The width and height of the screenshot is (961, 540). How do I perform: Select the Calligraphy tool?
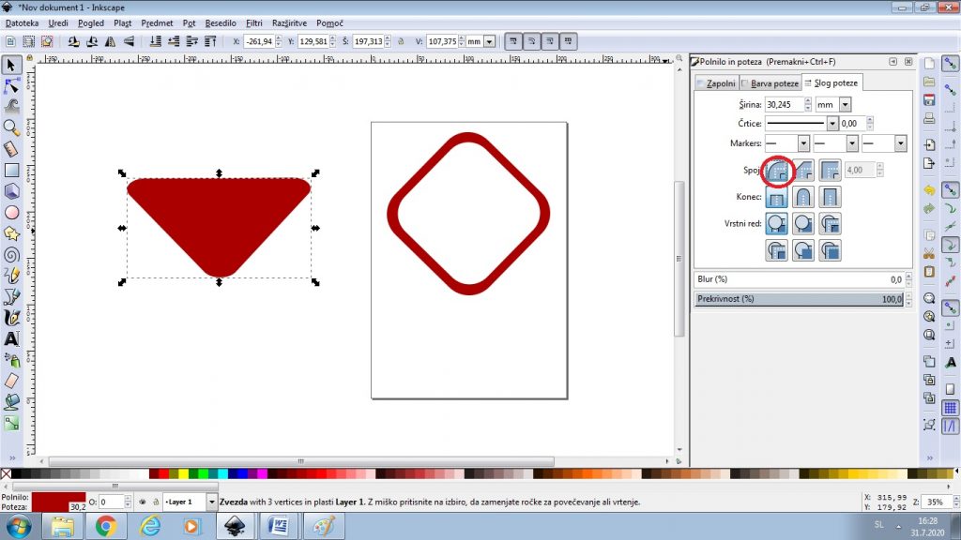[x=11, y=318]
